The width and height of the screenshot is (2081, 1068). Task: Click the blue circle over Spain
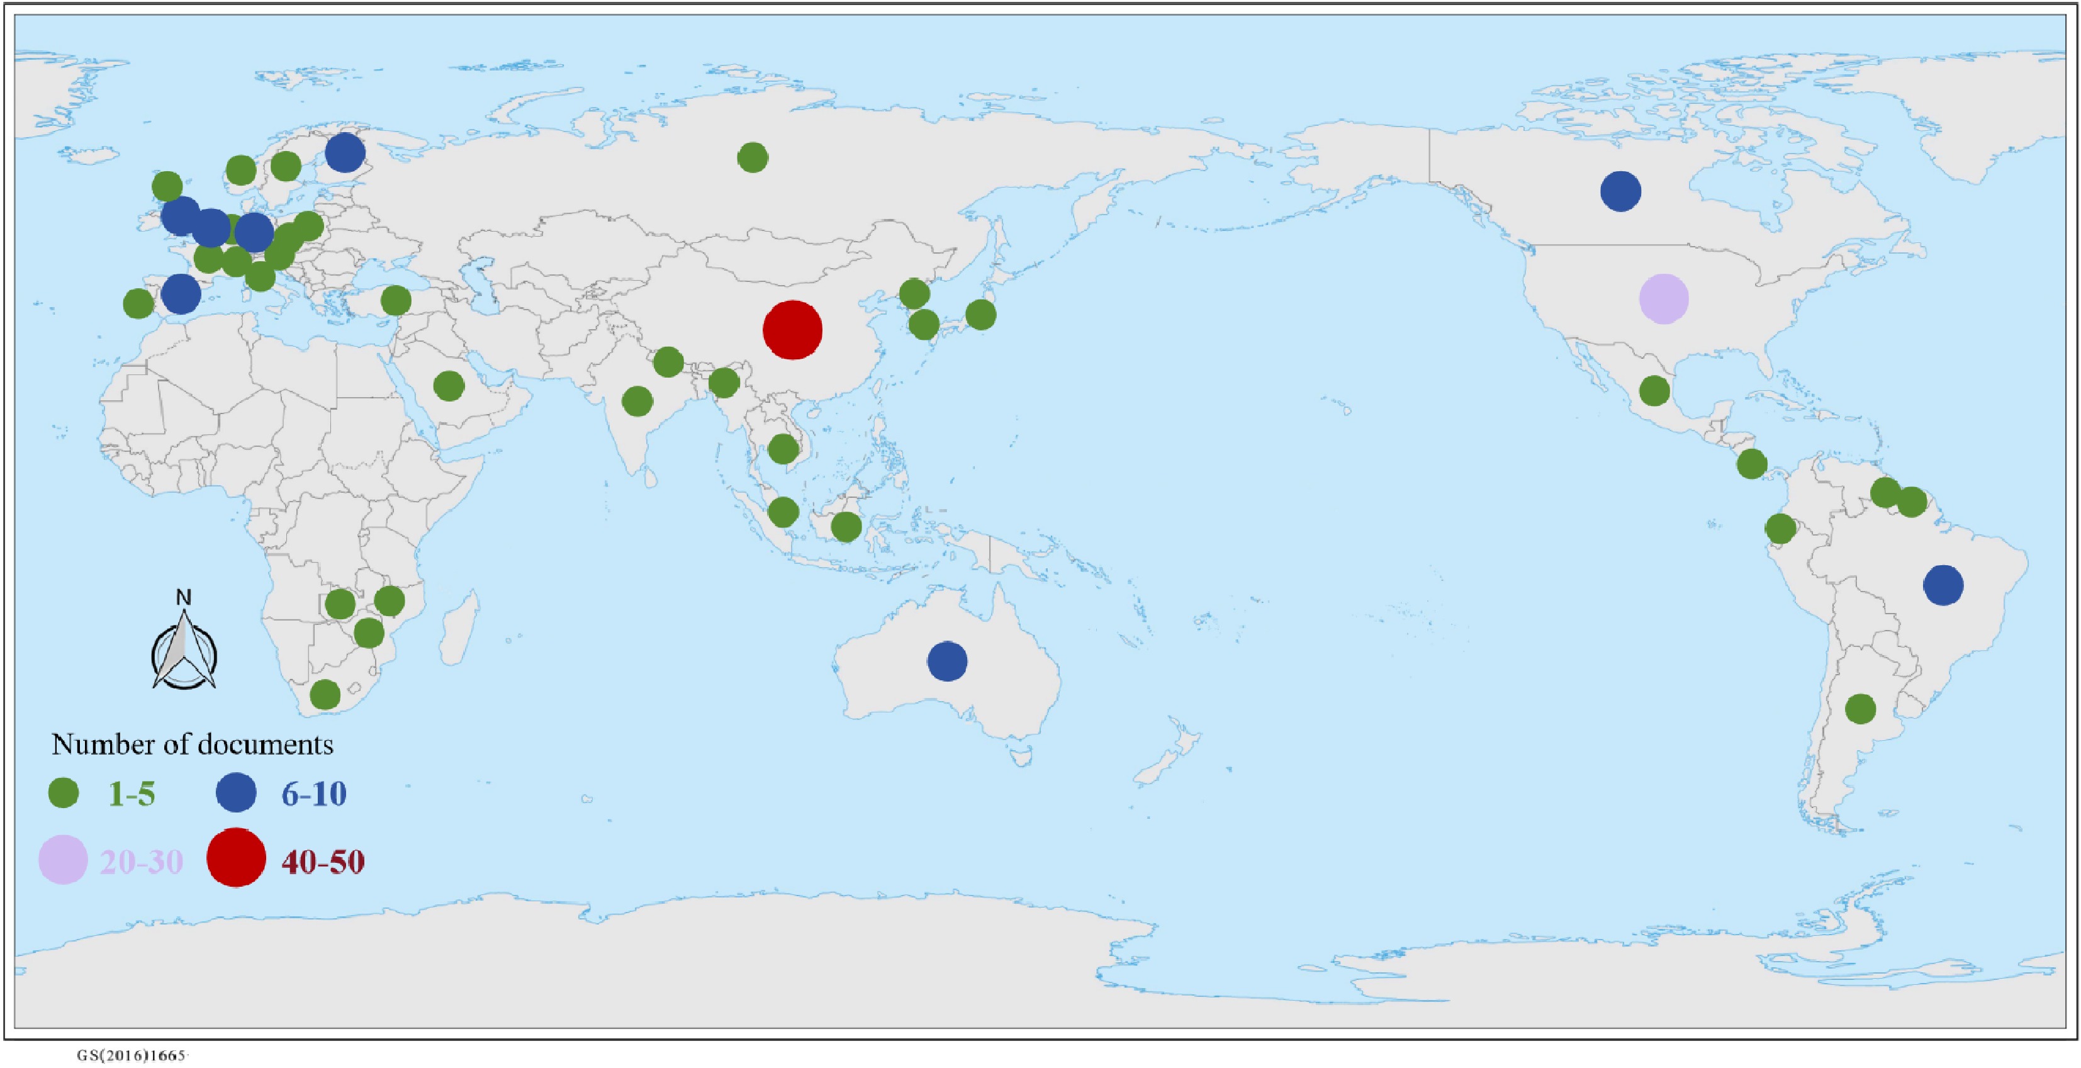pos(181,294)
